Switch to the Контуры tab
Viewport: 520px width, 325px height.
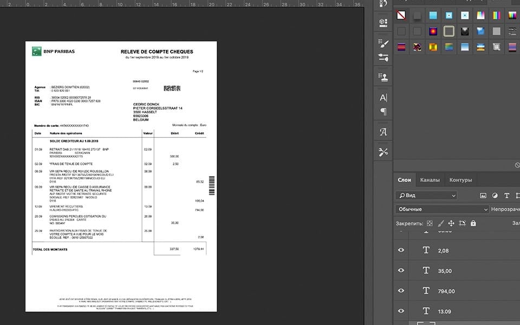(460, 180)
